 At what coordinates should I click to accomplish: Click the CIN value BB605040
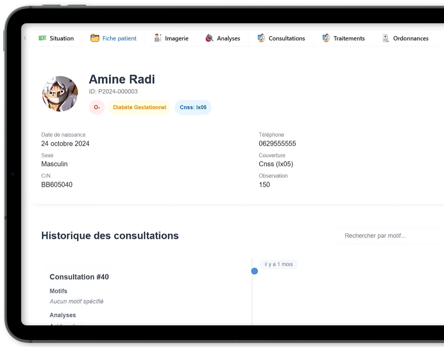point(57,185)
